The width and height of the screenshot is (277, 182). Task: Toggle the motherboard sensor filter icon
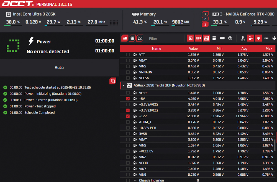[x=206, y=38]
